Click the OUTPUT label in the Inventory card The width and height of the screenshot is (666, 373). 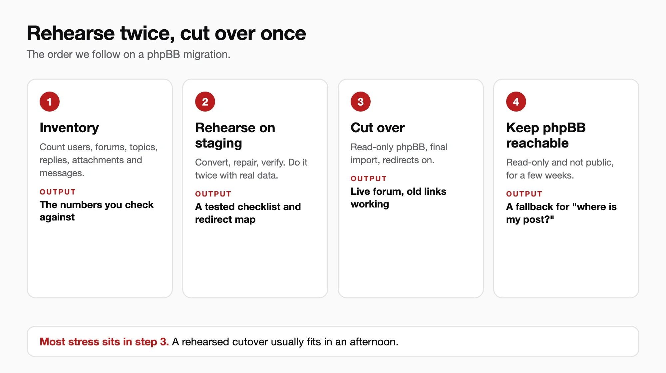pos(58,192)
